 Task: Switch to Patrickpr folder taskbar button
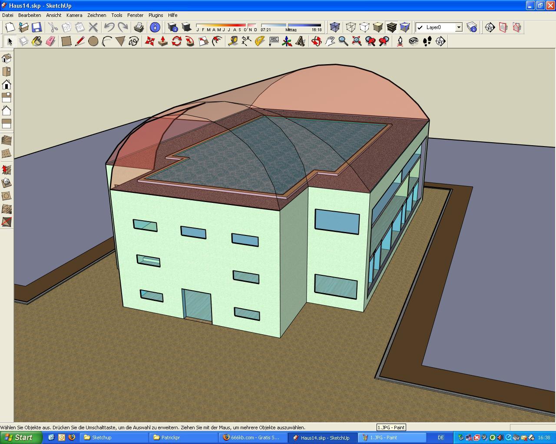click(x=184, y=437)
